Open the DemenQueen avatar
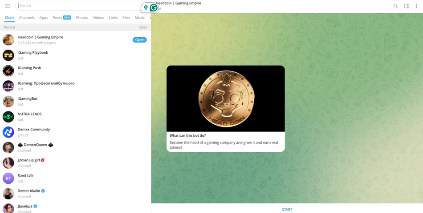The height and width of the screenshot is (213, 423). click(8, 147)
